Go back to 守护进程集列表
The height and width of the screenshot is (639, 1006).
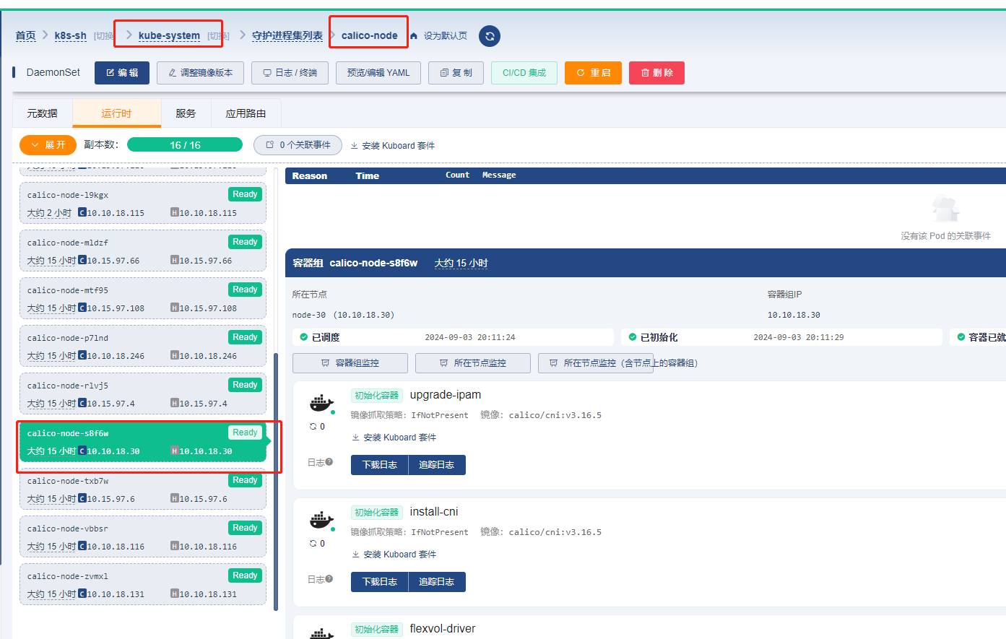tap(287, 36)
